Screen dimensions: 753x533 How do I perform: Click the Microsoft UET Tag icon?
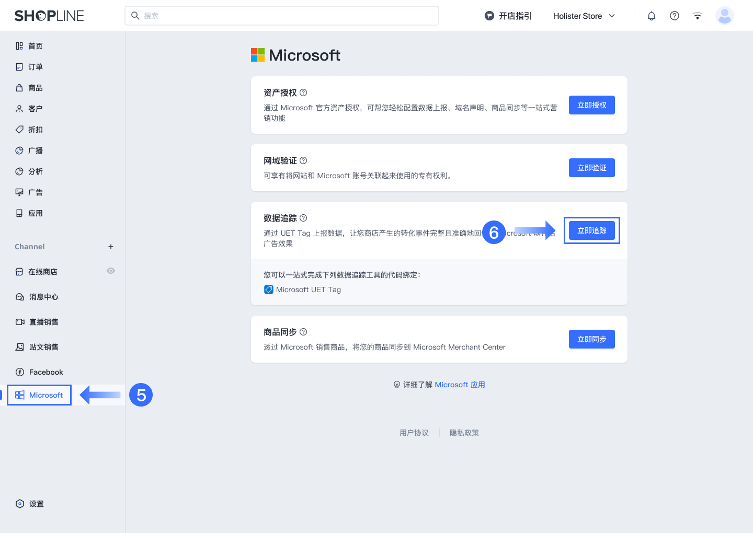point(269,289)
